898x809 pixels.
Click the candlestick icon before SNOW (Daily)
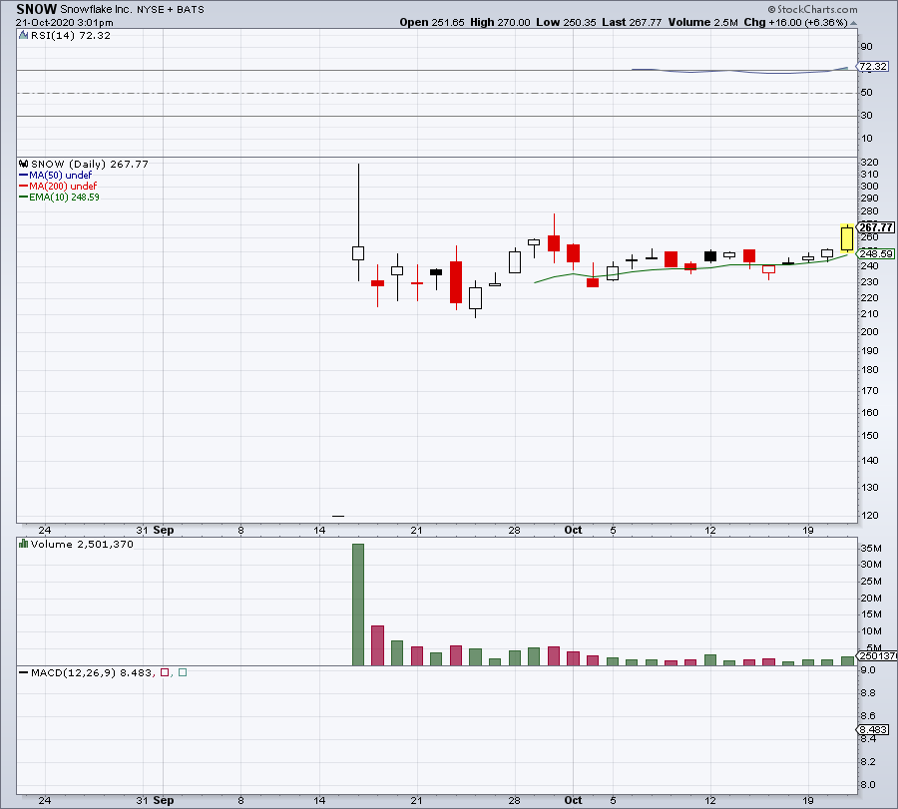(24, 164)
